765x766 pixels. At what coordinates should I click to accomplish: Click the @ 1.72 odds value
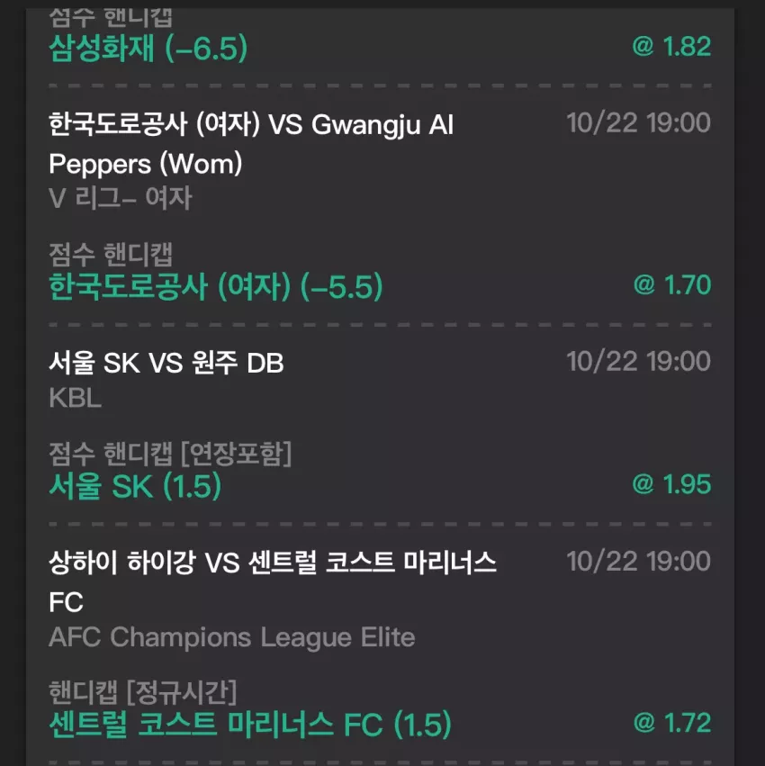(x=672, y=723)
